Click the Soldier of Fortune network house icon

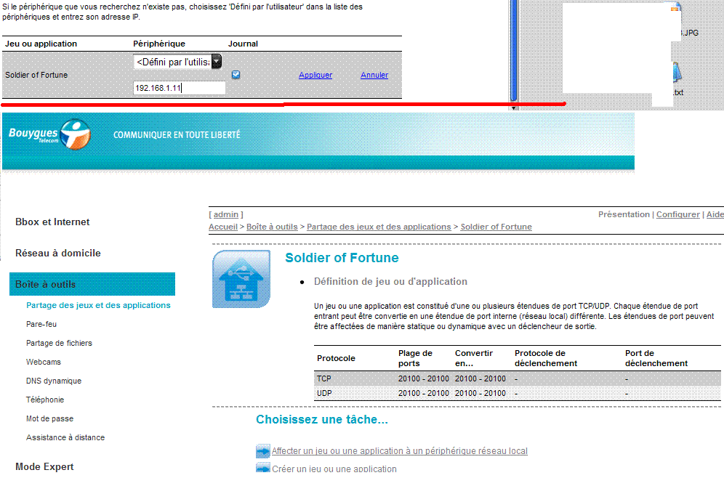tap(241, 279)
